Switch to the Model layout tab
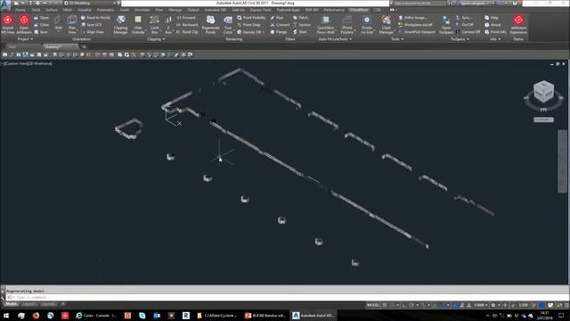This screenshot has height=321, width=570. point(11,304)
